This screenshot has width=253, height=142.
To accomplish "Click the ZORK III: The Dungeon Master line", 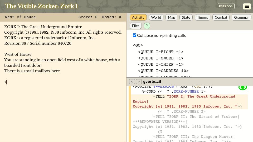I will (x=193, y=137).
